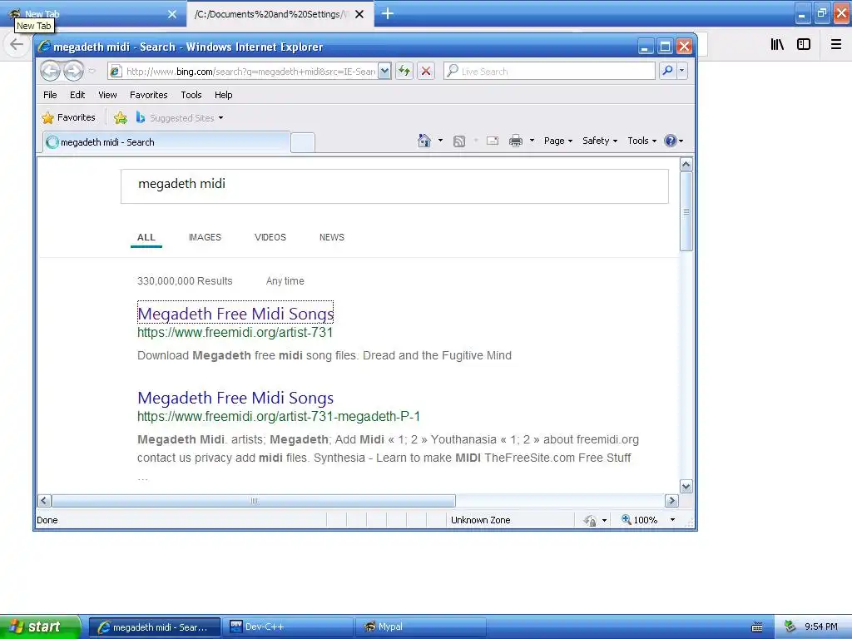Switch to the IMAGES results tab
The height and width of the screenshot is (639, 852).
point(205,237)
